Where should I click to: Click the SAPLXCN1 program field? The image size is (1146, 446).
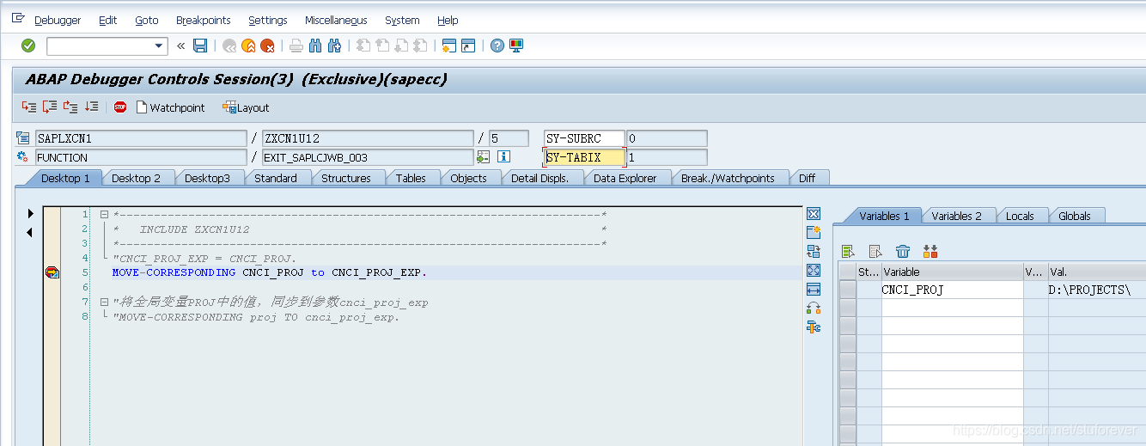pos(141,138)
